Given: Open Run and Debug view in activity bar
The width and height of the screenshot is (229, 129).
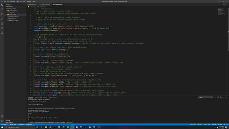Looking at the screenshot, I should click(2, 19).
